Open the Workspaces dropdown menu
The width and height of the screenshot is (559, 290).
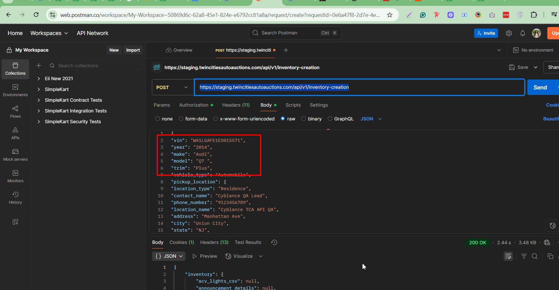coord(49,33)
